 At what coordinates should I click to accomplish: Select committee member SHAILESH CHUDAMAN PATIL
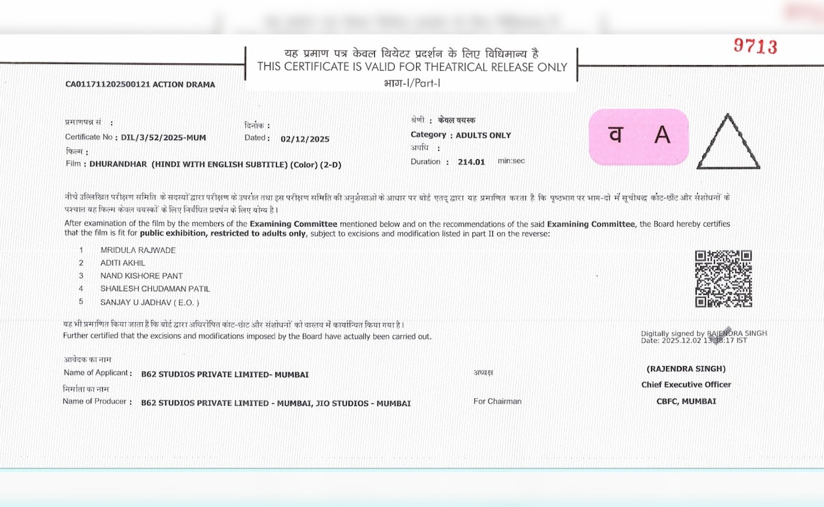155,289
